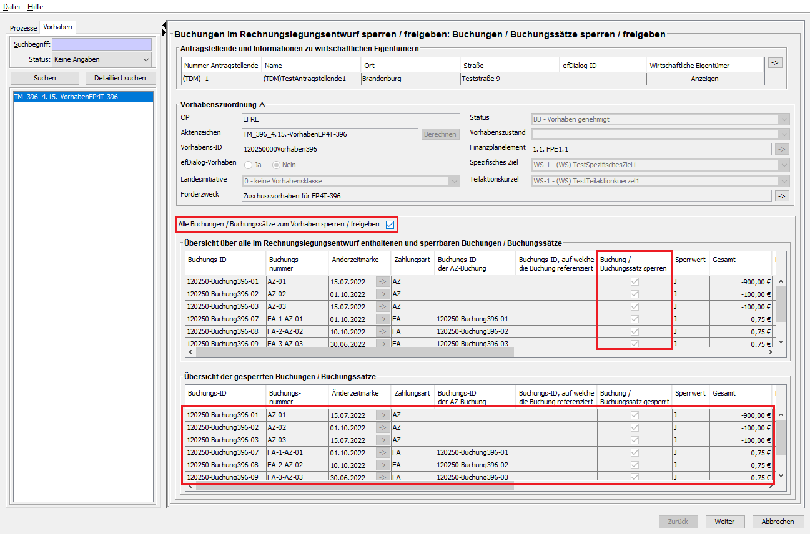Toggle 'Alle Buchungen / Buchungssätze sperren' checkbox
Screen dimensions: 810x534
pos(390,225)
